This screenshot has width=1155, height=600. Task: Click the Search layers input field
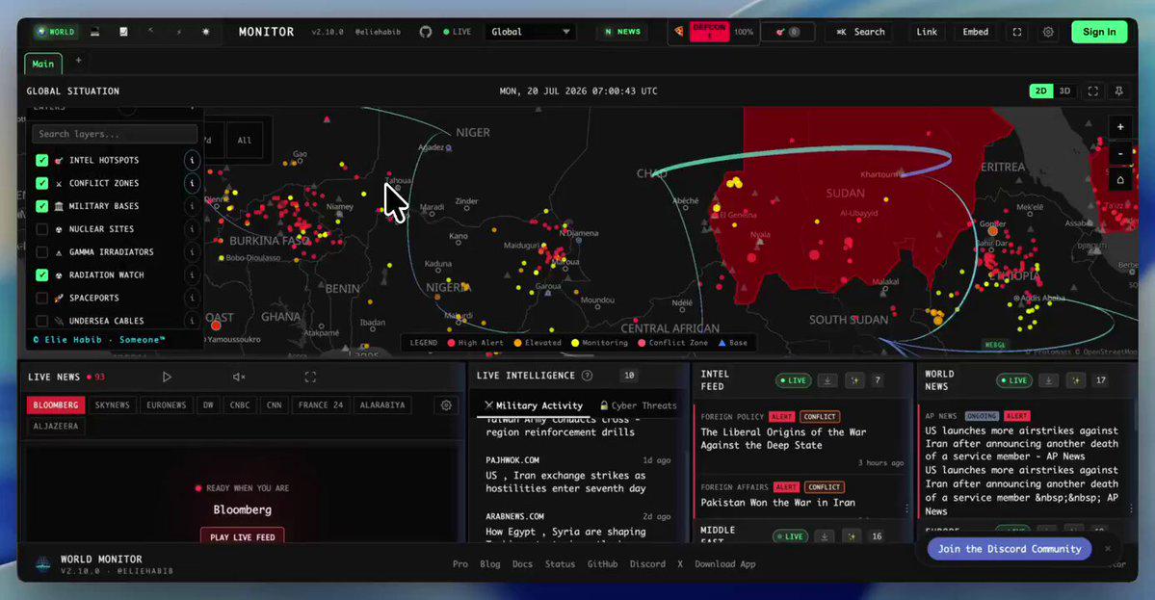point(115,134)
